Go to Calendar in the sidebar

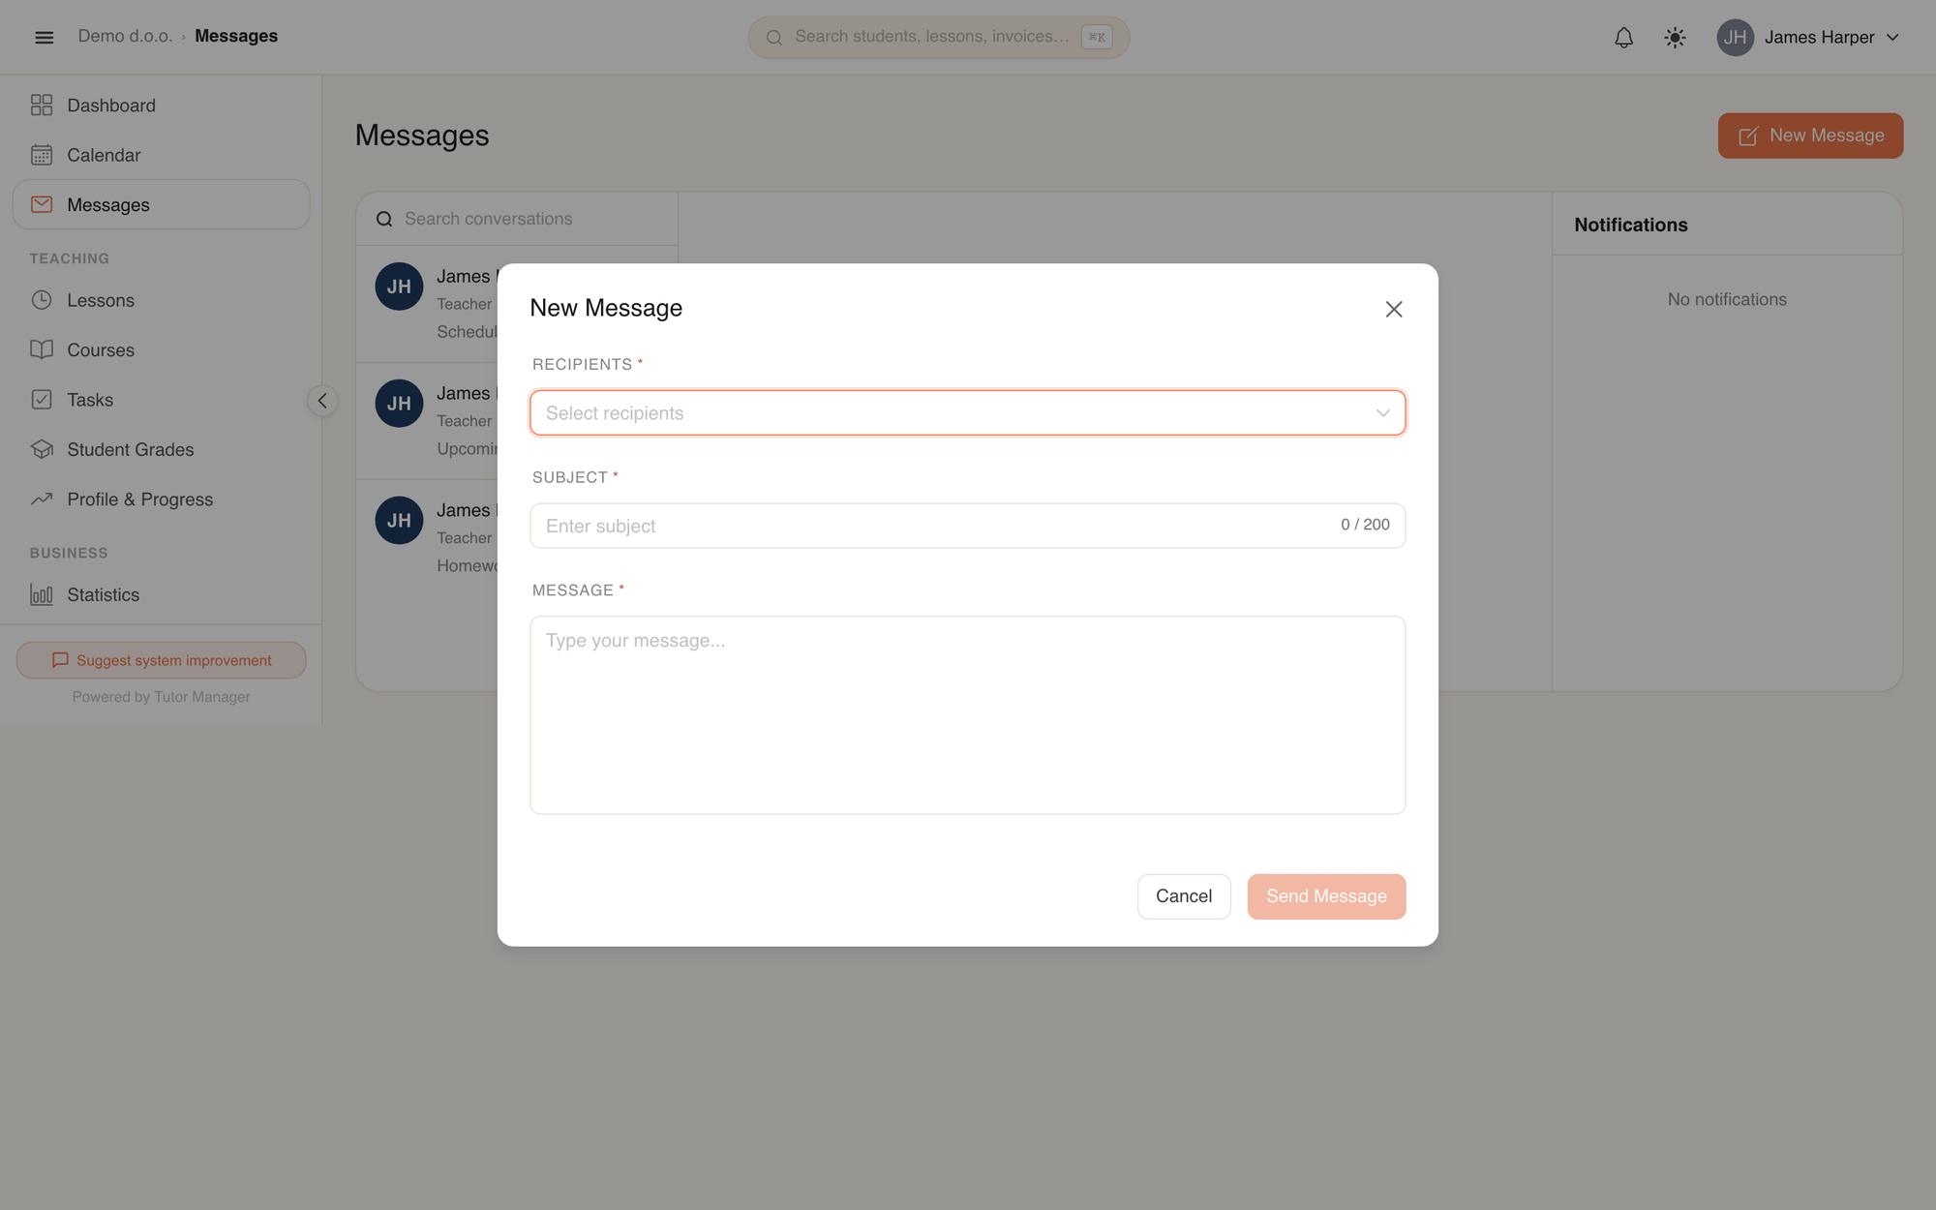[x=161, y=155]
